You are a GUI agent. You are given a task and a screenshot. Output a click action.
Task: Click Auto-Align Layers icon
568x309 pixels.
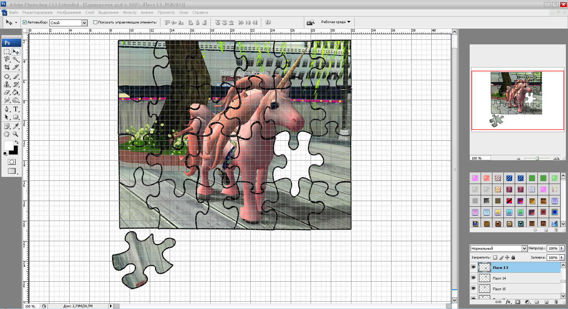tap(268, 22)
